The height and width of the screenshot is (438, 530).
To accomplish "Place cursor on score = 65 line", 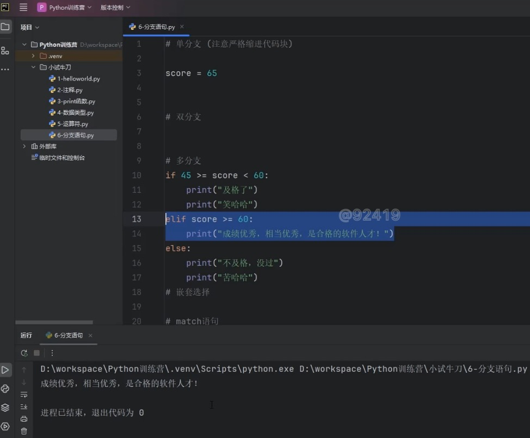I will [192, 73].
